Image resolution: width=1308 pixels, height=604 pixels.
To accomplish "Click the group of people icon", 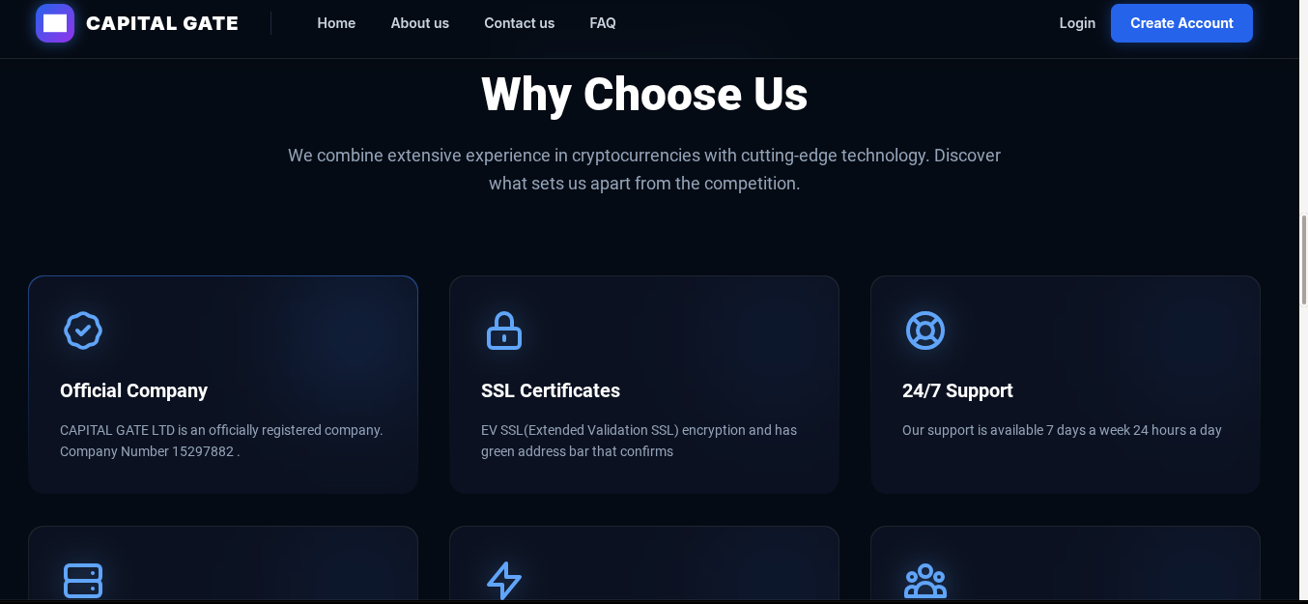I will 924,581.
